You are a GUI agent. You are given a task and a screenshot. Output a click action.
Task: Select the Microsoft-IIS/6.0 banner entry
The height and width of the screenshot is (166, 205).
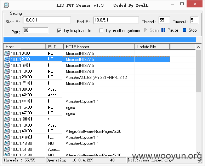pyautogui.click(x=80, y=72)
